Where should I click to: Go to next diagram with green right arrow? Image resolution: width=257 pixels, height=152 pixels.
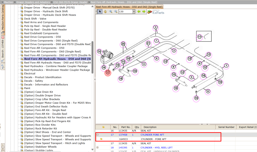(x=144, y=12)
